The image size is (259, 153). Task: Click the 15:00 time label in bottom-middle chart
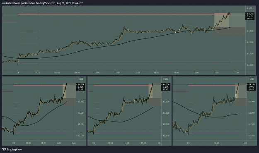(143, 143)
